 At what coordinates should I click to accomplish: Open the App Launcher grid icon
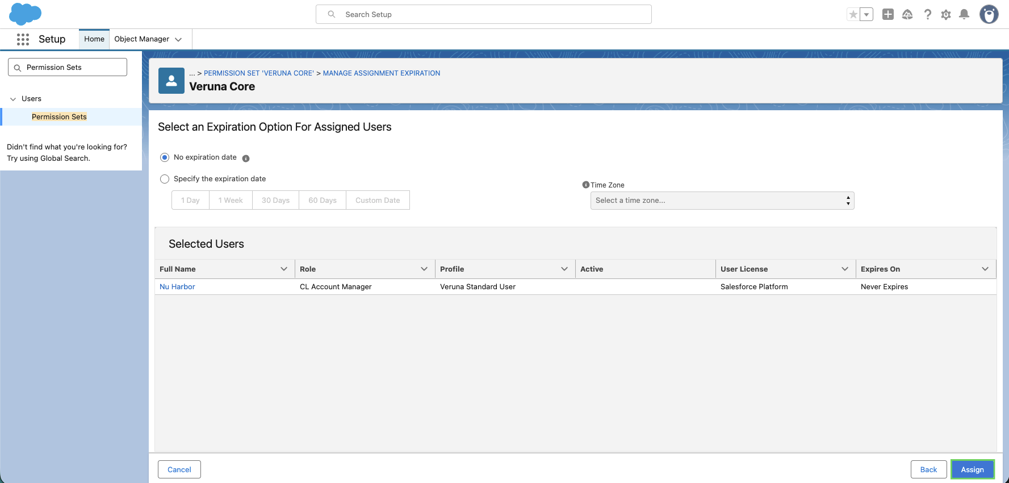tap(23, 39)
